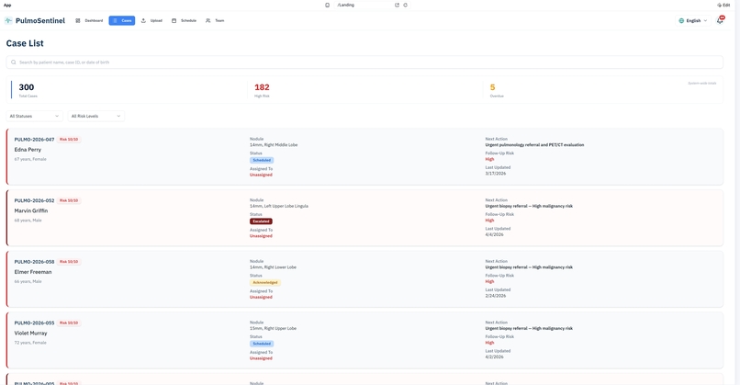This screenshot has height=385, width=740.
Task: Click the Case List heading
Action: [x=25, y=43]
